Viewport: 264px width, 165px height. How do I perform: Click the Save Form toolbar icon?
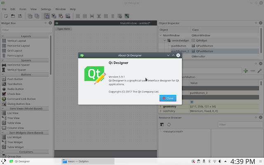[x=20, y=16]
